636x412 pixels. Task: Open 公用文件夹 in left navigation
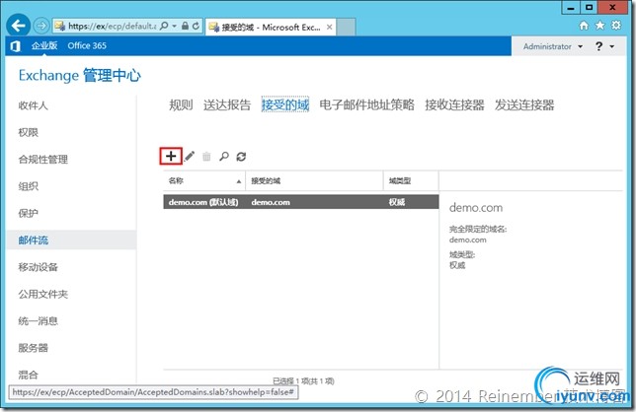click(x=43, y=295)
